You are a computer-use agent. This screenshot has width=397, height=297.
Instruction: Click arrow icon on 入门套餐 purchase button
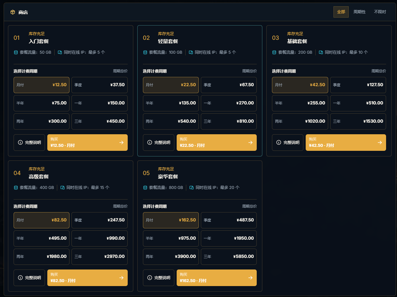pos(121,143)
